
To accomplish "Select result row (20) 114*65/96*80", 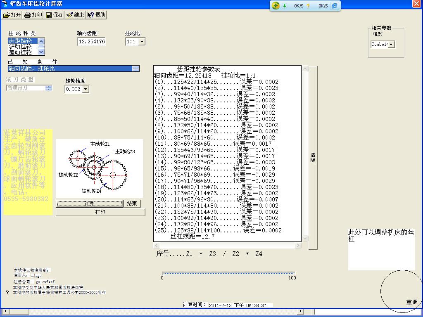I will pos(216,199).
